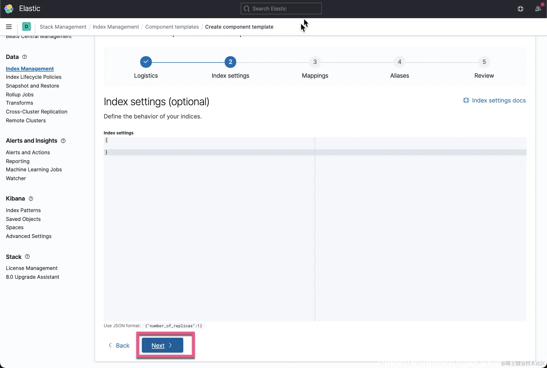Jump to step 4 Aliases
This screenshot has height=368, width=547.
(x=399, y=62)
